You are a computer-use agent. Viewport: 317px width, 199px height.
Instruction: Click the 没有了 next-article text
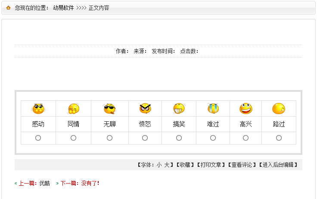tap(90, 183)
